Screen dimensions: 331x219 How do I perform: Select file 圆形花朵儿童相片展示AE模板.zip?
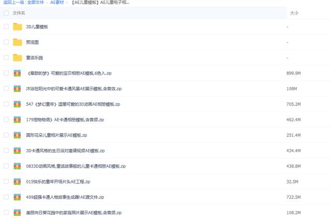[x=56, y=135]
